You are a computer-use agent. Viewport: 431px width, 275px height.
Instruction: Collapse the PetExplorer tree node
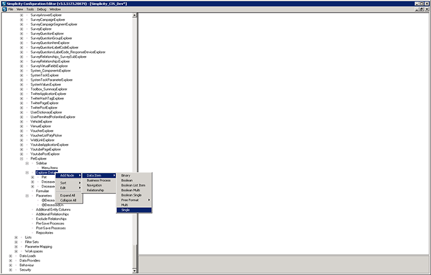coord(21,159)
